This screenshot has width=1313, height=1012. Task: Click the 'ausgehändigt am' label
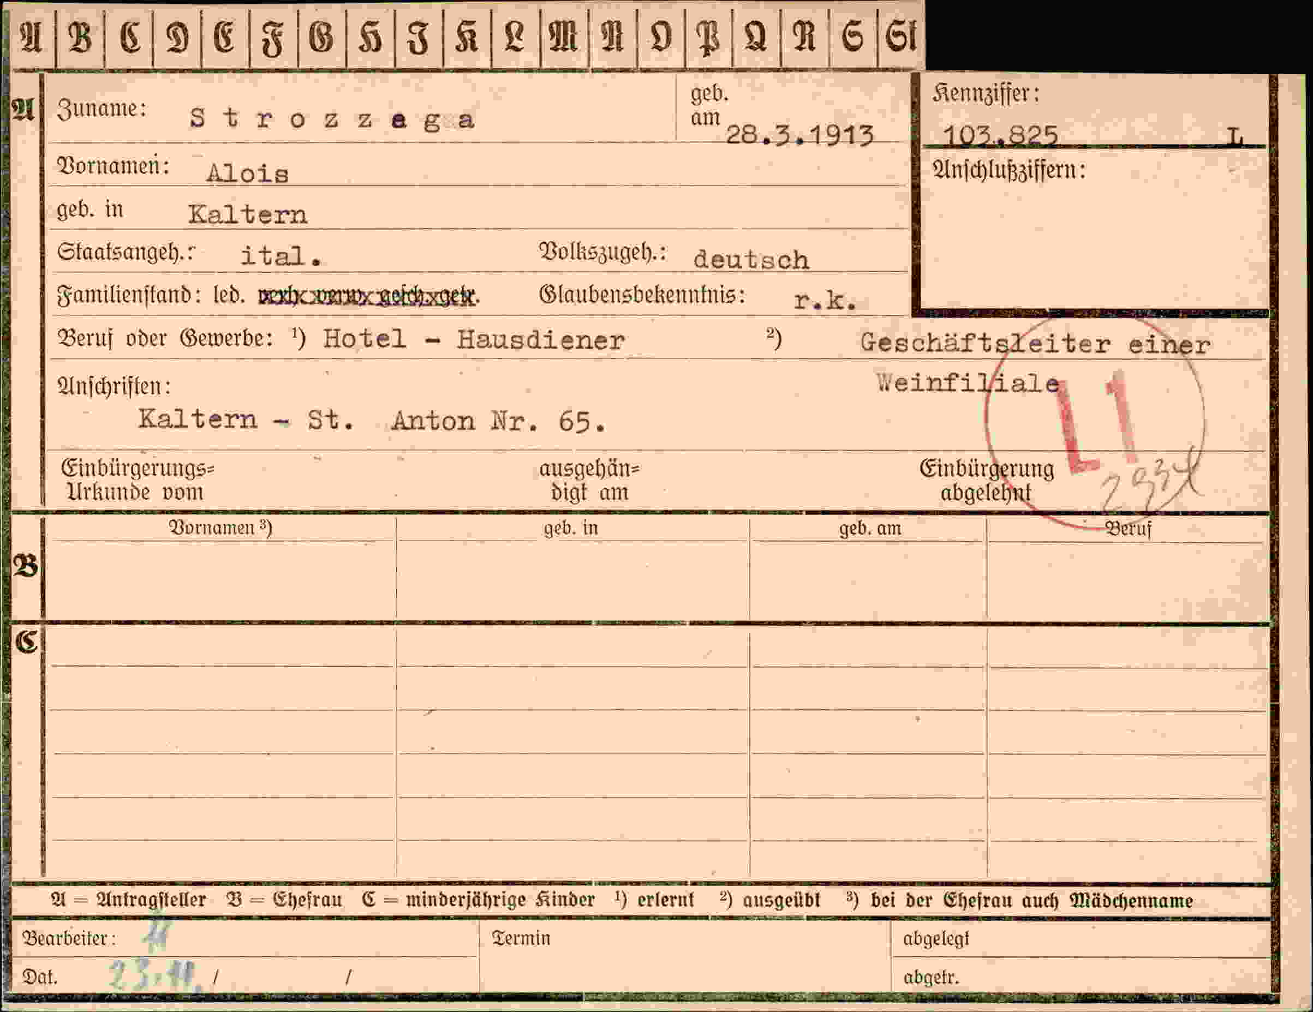tap(589, 480)
